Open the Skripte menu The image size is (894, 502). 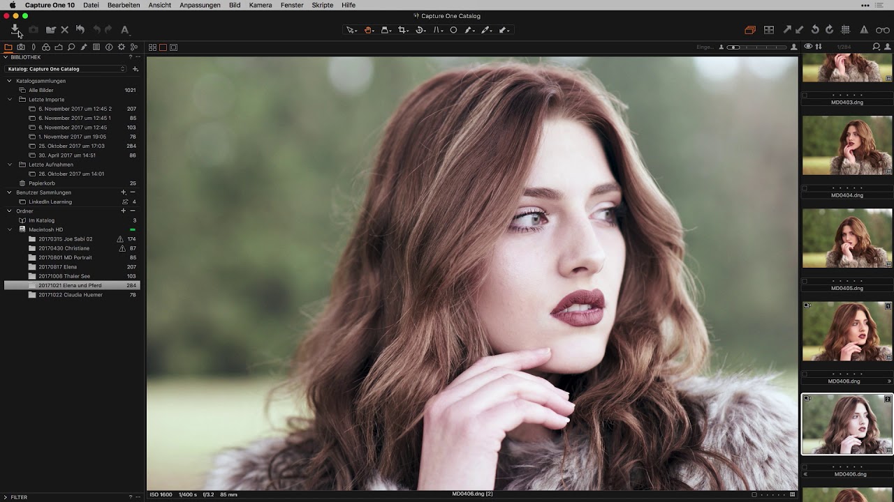coord(323,5)
